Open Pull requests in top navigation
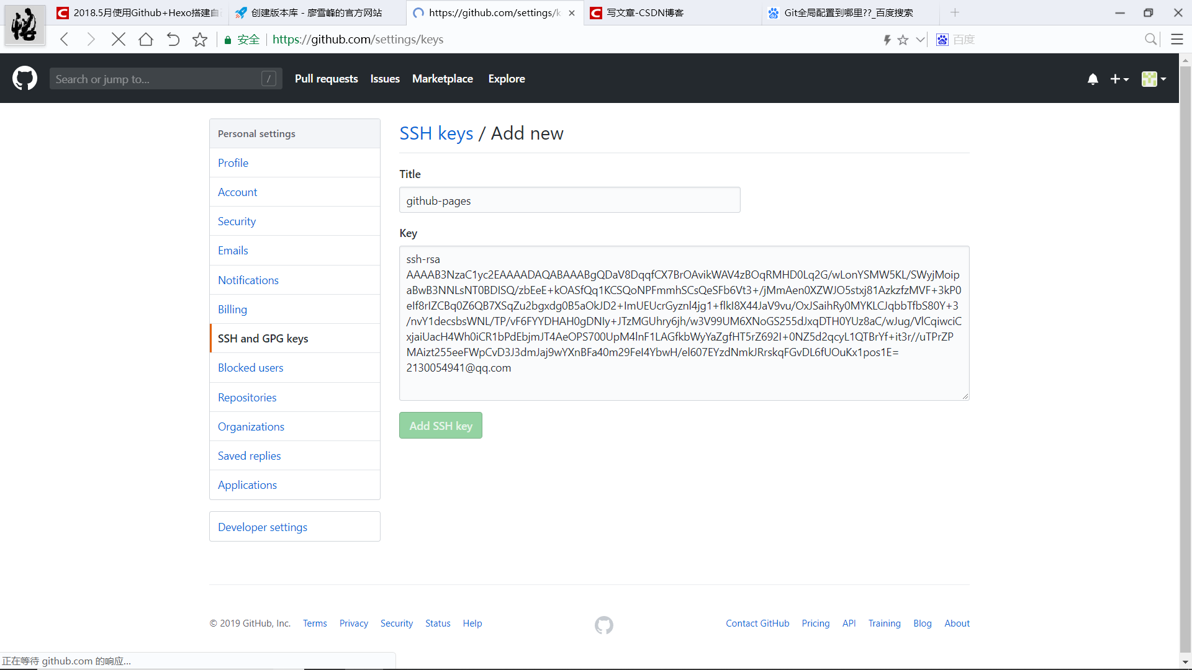 point(326,79)
